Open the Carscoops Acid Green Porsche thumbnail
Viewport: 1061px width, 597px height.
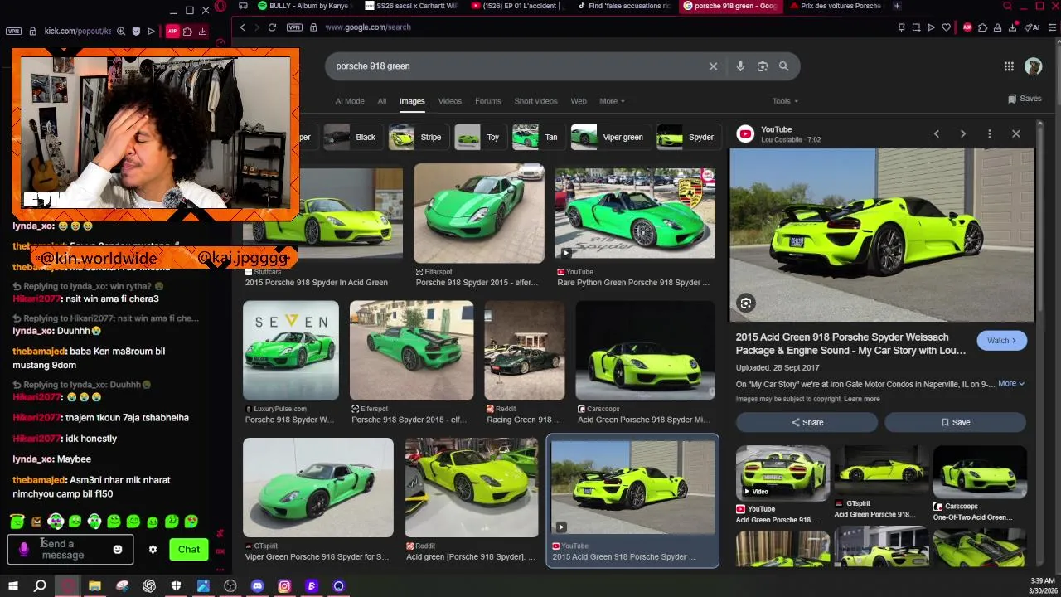point(645,351)
